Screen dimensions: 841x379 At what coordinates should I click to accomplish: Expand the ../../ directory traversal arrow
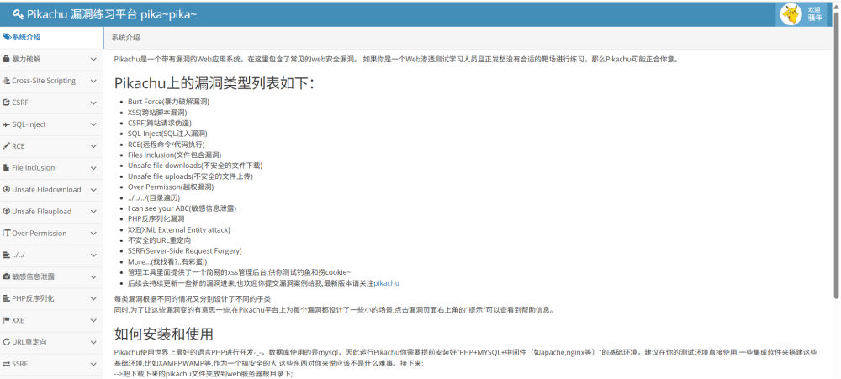(93, 255)
